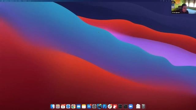Open Slack from the Dock
Screen dimensions: 196x110
click(110, 106)
